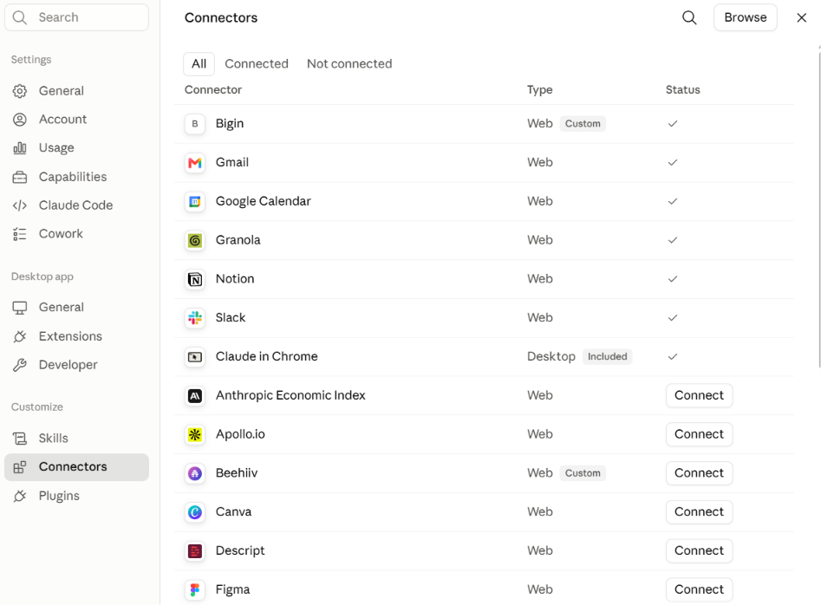Connect the Anthropic Economic Index connector
The height and width of the screenshot is (605, 821).
[x=699, y=395]
